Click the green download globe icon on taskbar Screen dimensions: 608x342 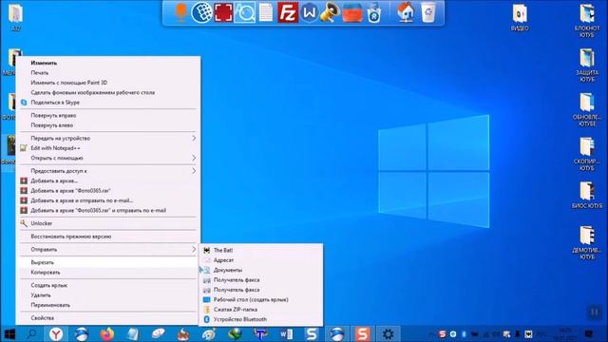pos(235,333)
